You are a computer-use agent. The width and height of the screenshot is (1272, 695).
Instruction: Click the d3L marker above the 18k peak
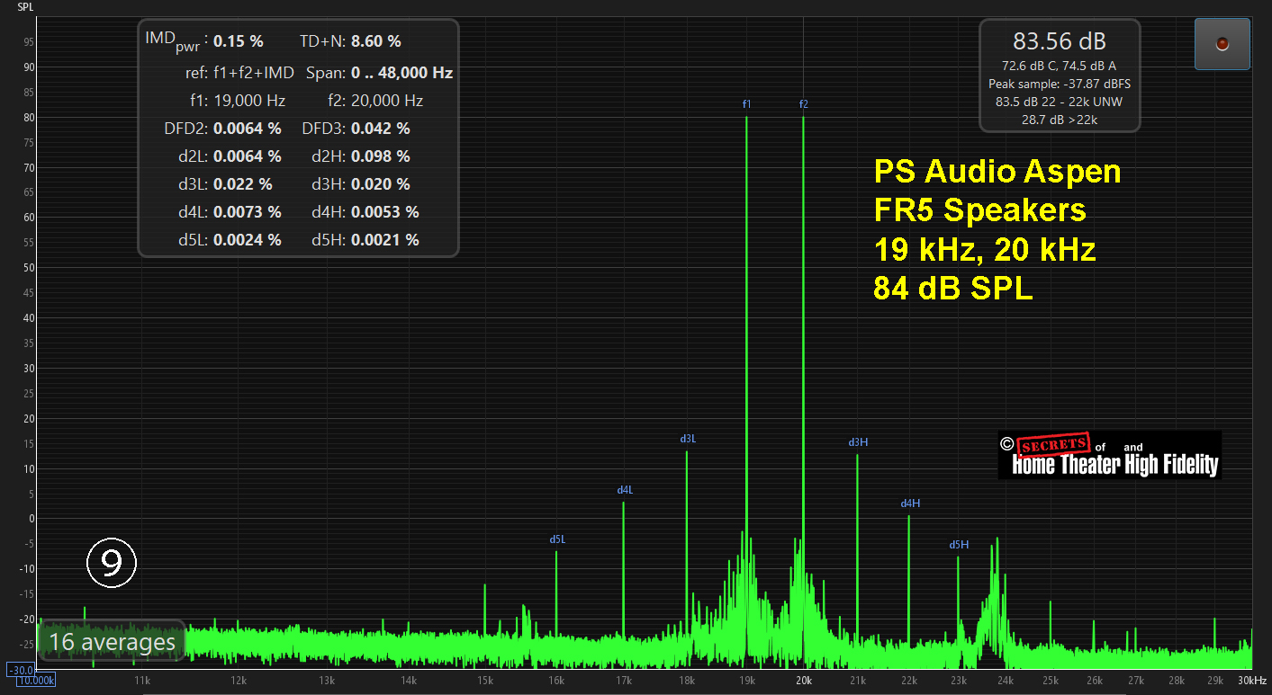[x=688, y=439]
